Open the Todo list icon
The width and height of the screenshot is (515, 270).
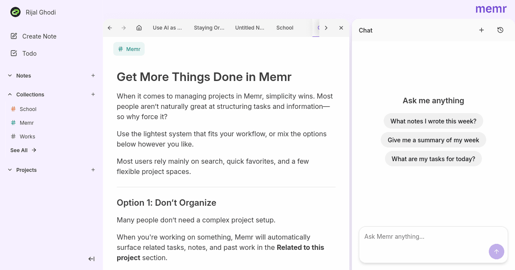click(x=14, y=53)
